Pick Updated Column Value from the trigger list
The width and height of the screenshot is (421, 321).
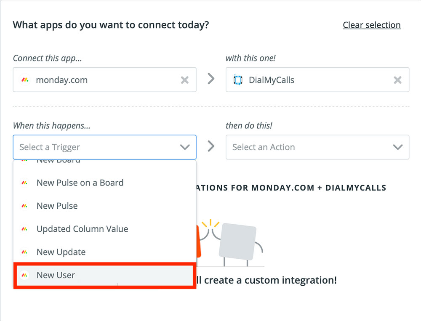click(x=82, y=229)
